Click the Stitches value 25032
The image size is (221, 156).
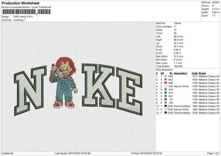(215, 3)
